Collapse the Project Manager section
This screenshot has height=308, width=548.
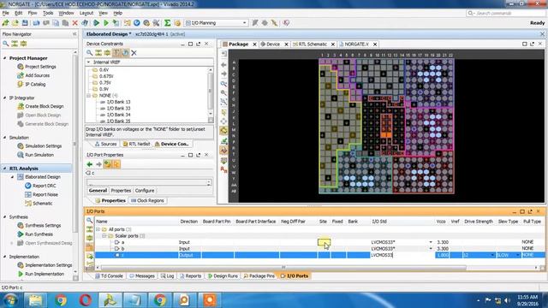(x=5, y=58)
